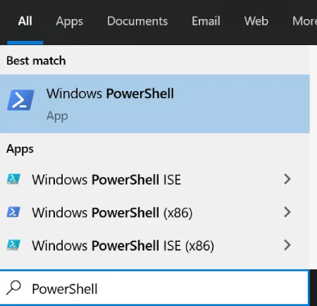Switch to the Web tab
This screenshot has width=317, height=306.
(256, 21)
